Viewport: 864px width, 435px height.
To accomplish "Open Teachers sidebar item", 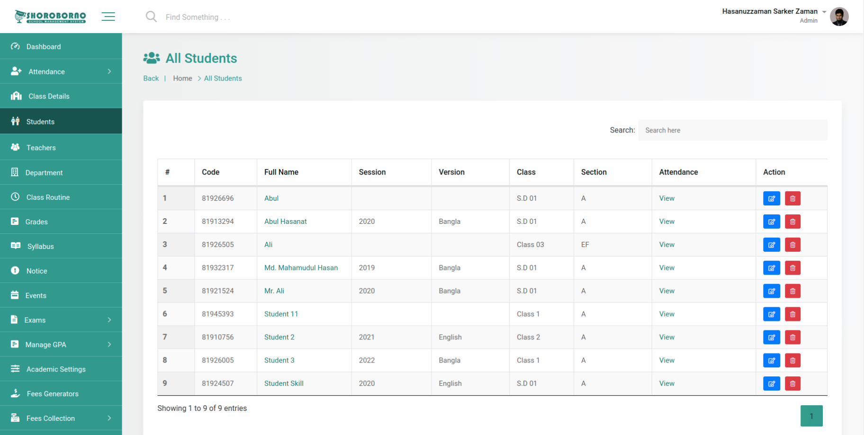I will click(x=61, y=148).
